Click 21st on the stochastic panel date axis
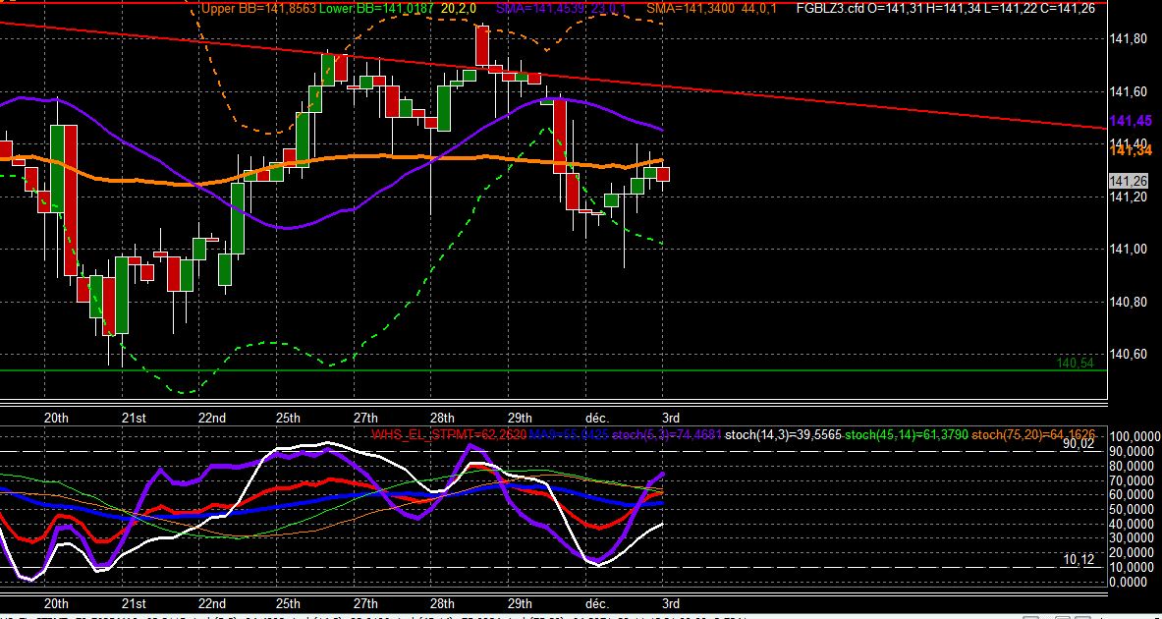 [134, 603]
